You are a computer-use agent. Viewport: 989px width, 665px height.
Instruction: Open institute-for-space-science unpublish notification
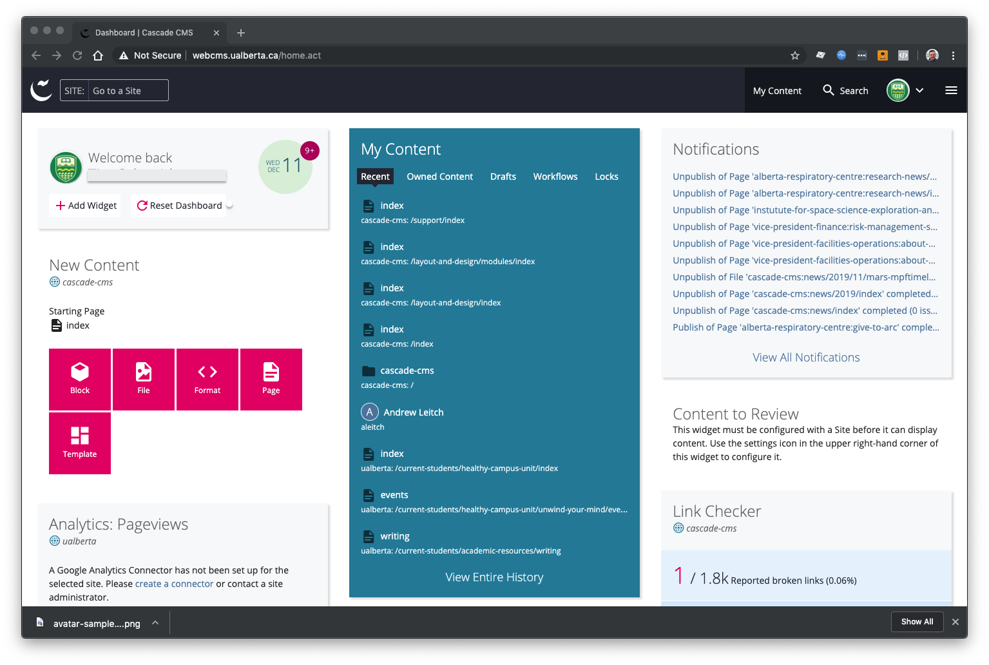806,210
